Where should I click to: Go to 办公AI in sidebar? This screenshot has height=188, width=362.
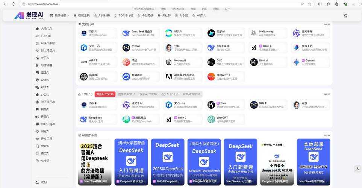coord(42,95)
